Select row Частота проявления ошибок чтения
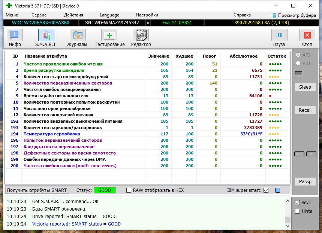The image size is (322, 233). (147, 64)
